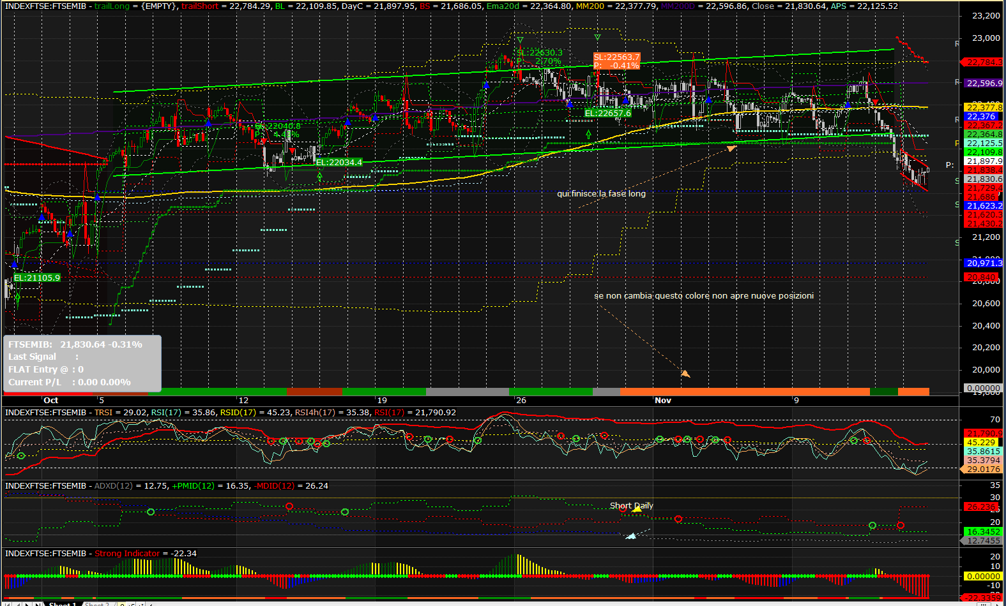Click the +PMID(12) = 16.35 indicator value

tap(211, 485)
